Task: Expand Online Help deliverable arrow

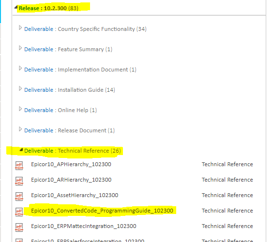Action: 20,109
